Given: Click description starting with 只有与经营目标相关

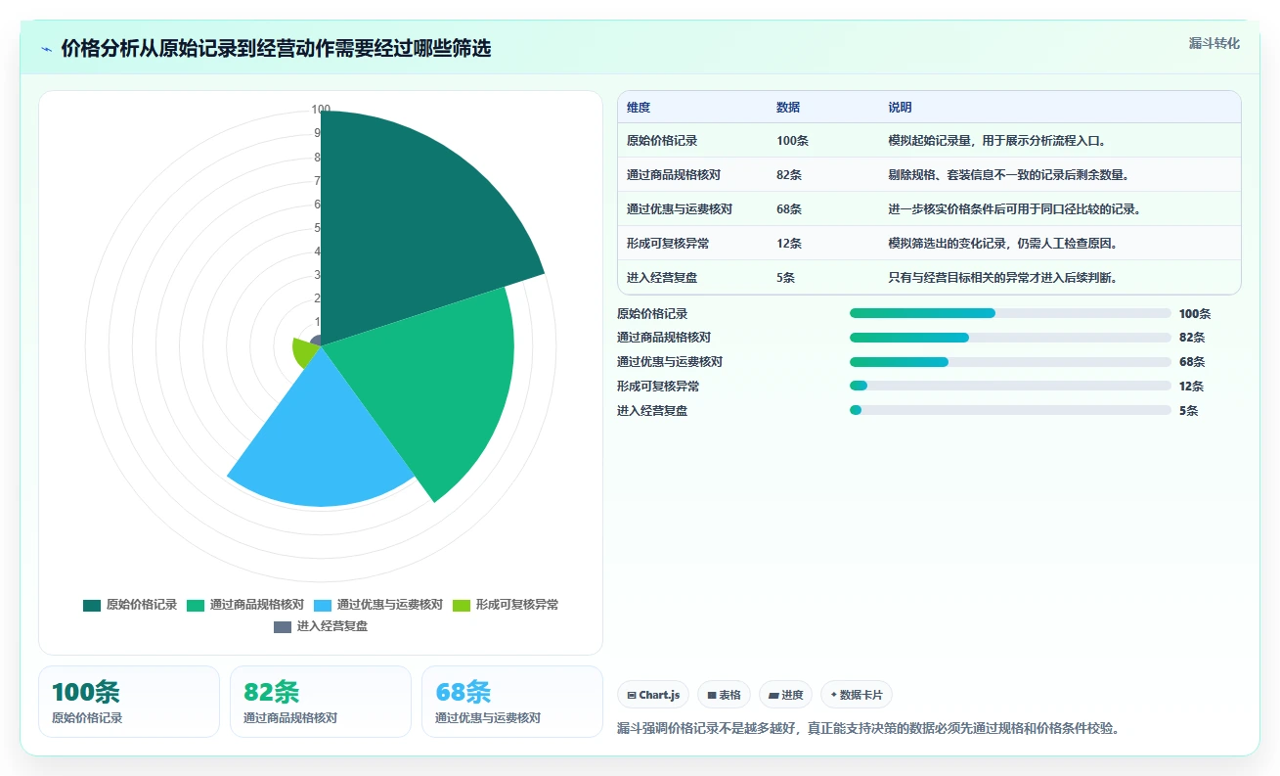Looking at the screenshot, I should click(x=1003, y=278).
